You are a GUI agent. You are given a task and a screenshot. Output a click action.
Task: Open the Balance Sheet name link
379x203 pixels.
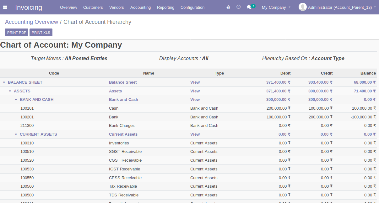pos(123,82)
